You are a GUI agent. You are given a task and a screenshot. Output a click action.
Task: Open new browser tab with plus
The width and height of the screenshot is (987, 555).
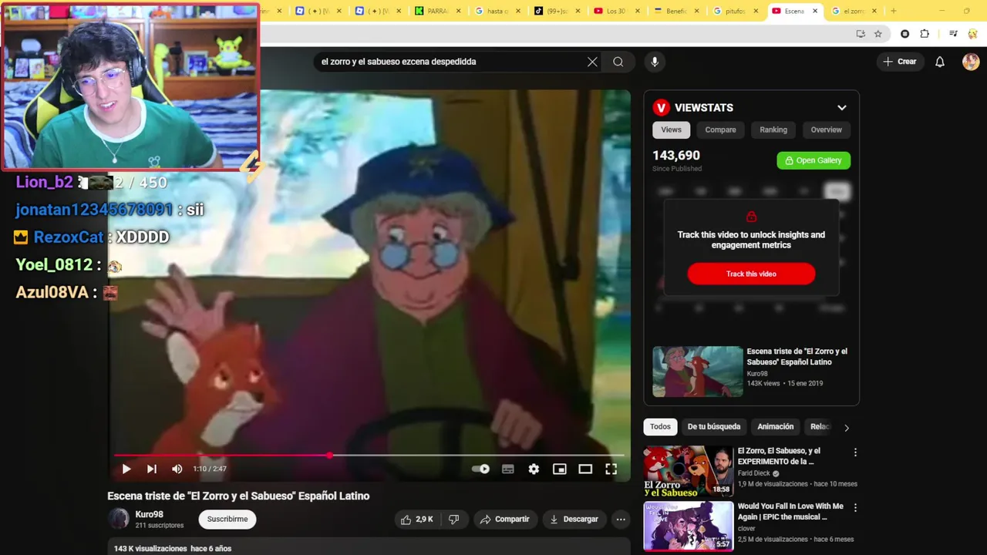tap(894, 11)
